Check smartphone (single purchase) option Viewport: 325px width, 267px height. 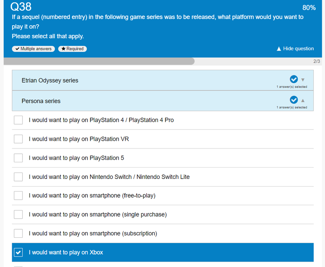click(18, 214)
